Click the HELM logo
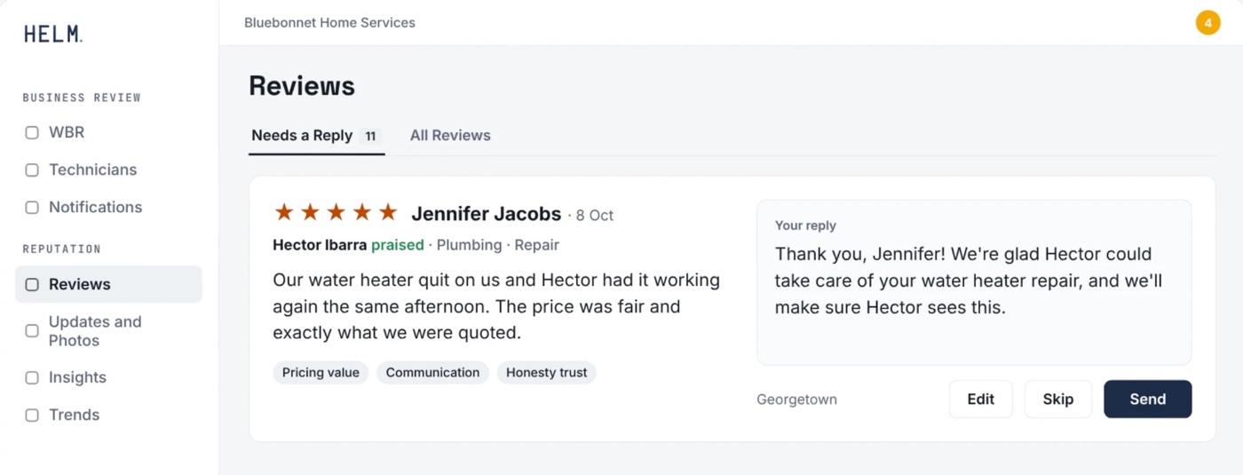The height and width of the screenshot is (475, 1243). pos(53,34)
